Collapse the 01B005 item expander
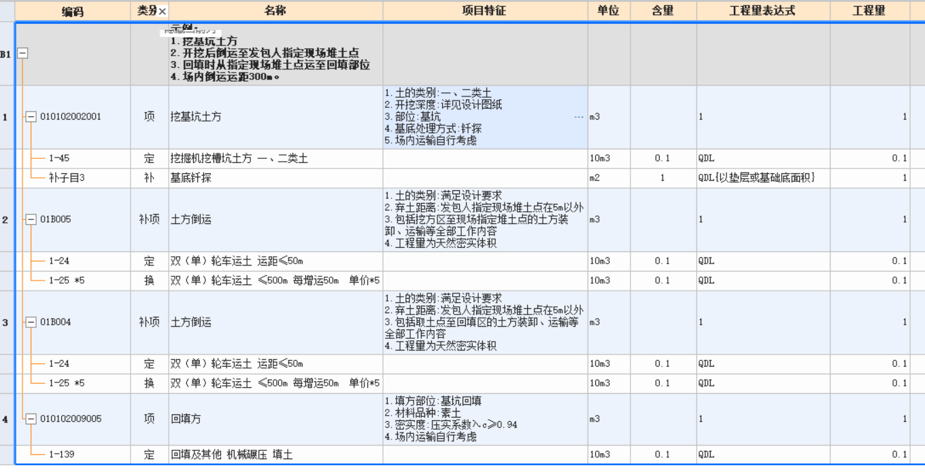 click(x=31, y=219)
